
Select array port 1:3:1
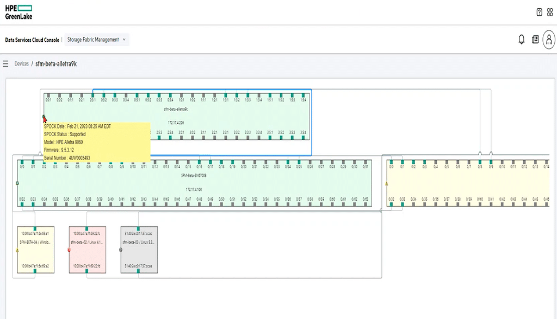226,95
